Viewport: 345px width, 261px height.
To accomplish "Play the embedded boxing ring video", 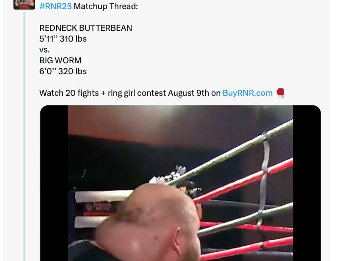I will [180, 183].
